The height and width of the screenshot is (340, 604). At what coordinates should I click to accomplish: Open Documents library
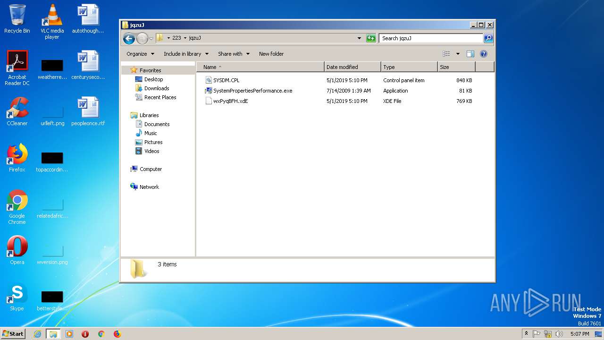pyautogui.click(x=157, y=124)
